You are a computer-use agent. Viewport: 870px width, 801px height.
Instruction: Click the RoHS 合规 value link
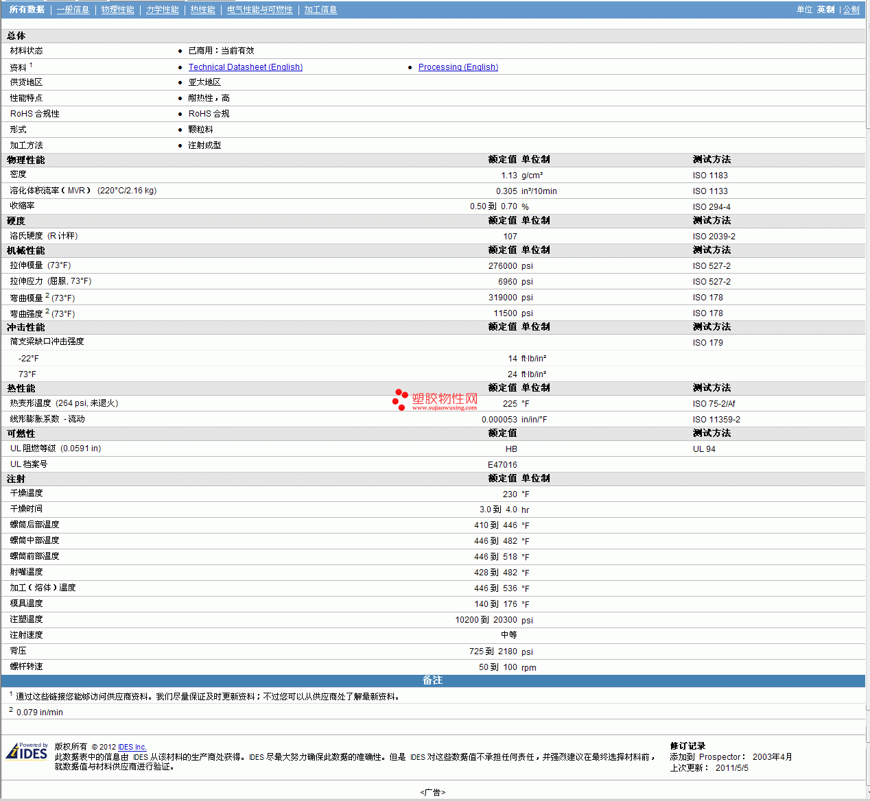pyautogui.click(x=209, y=114)
